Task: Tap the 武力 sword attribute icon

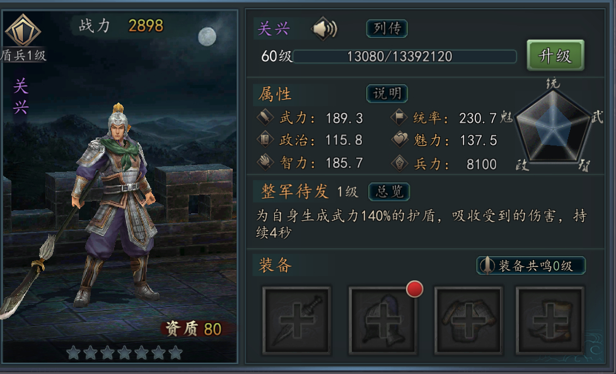Action: [x=265, y=117]
